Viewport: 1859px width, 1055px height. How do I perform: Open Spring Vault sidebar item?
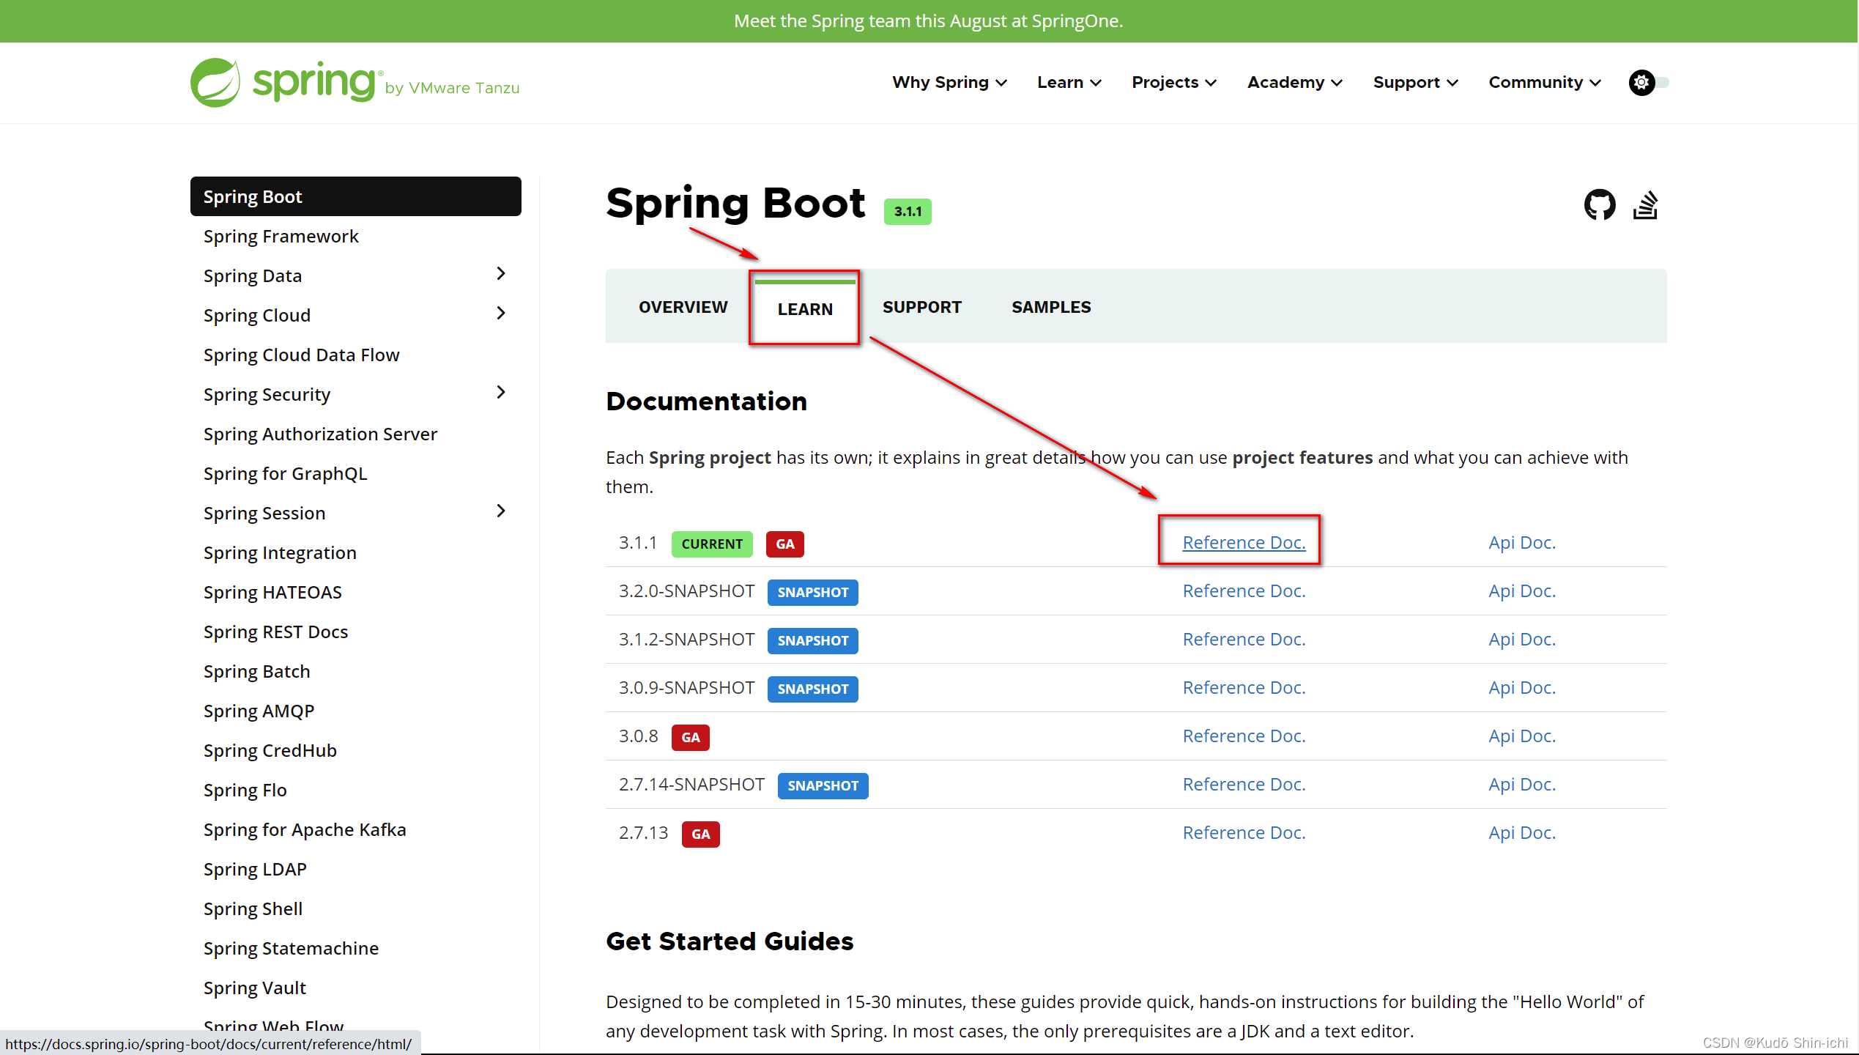(254, 988)
